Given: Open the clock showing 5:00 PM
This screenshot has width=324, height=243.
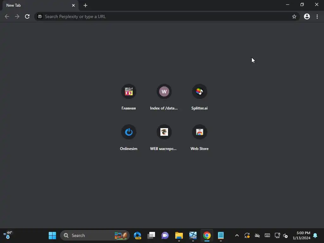Looking at the screenshot, I should click(x=302, y=235).
